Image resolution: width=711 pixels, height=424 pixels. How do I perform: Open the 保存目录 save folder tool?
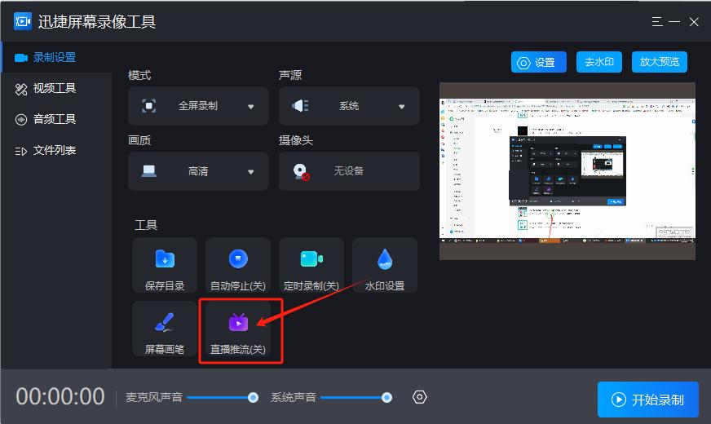pyautogui.click(x=165, y=266)
